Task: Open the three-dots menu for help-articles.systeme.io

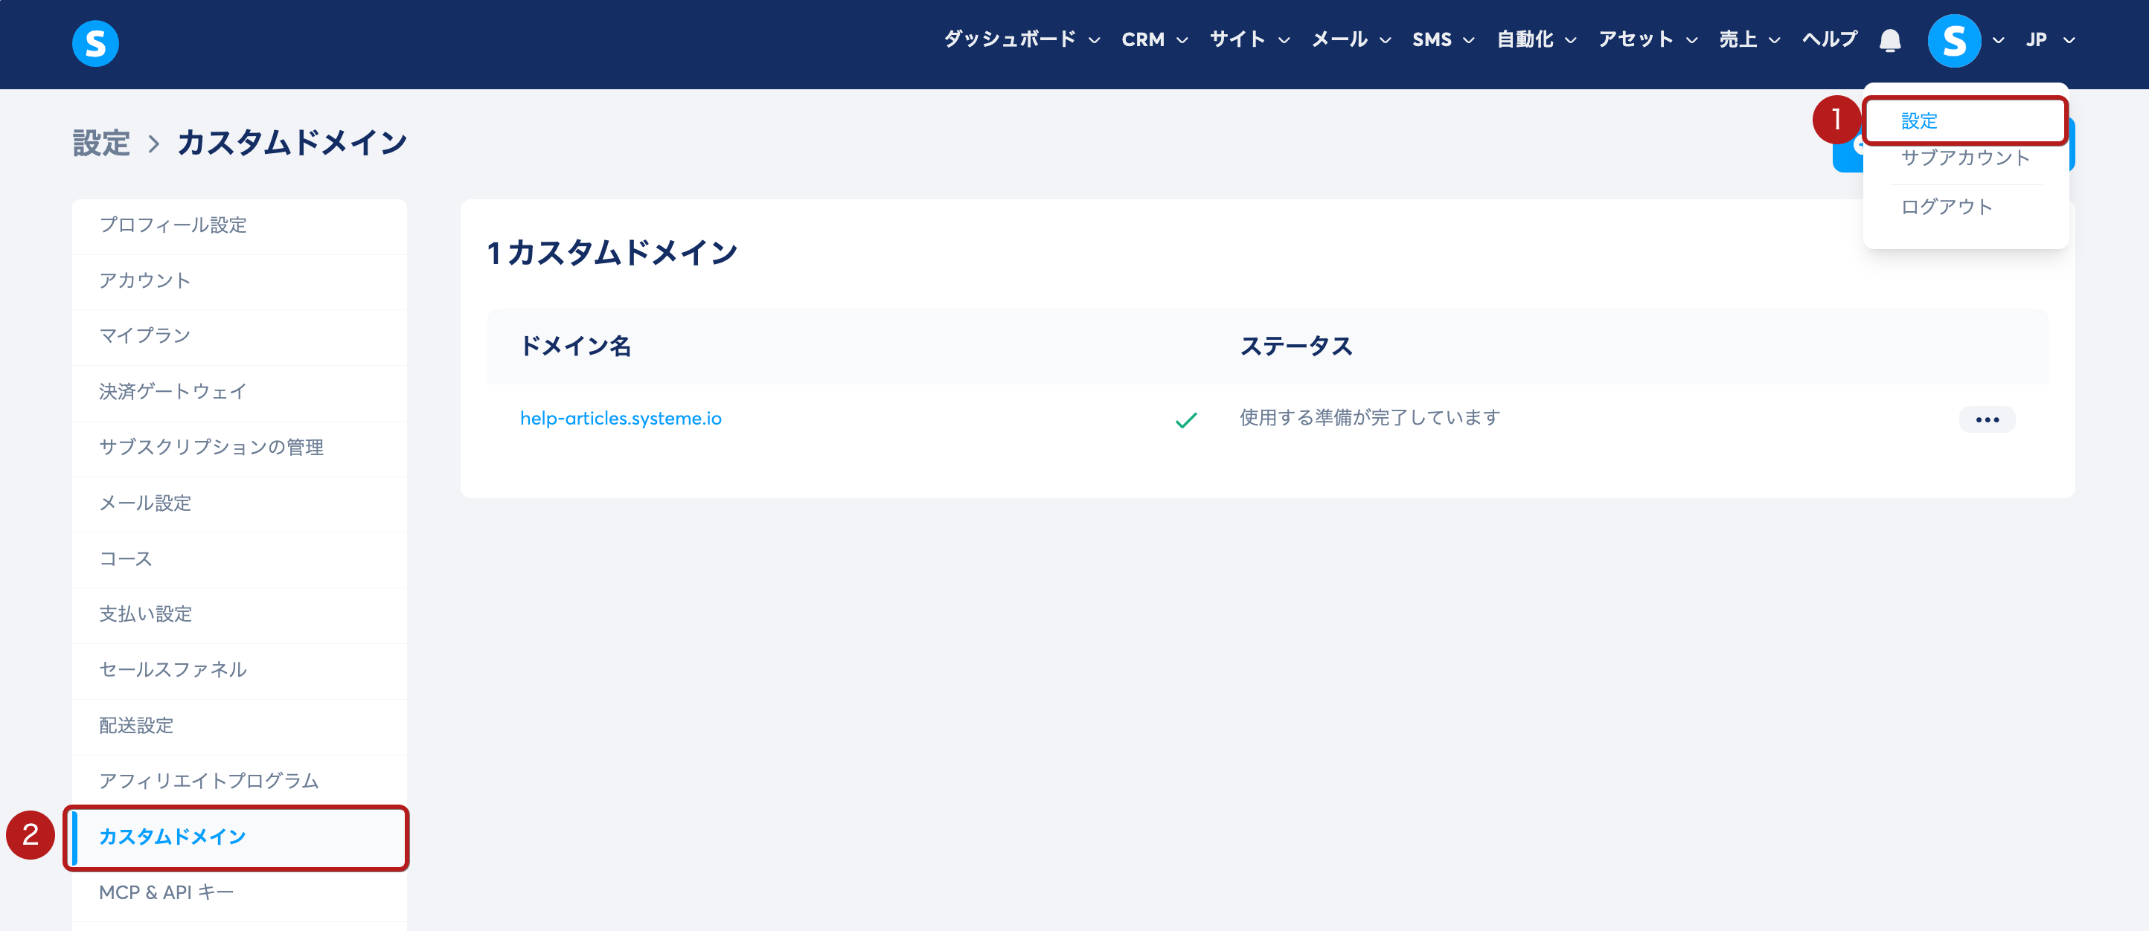Action: tap(1986, 419)
